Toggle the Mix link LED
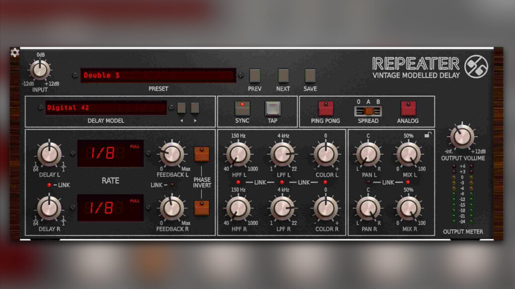This screenshot has width=515, height=289. [x=408, y=182]
